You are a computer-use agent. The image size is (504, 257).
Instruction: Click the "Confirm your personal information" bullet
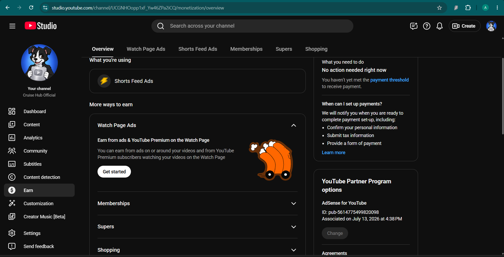(x=362, y=128)
